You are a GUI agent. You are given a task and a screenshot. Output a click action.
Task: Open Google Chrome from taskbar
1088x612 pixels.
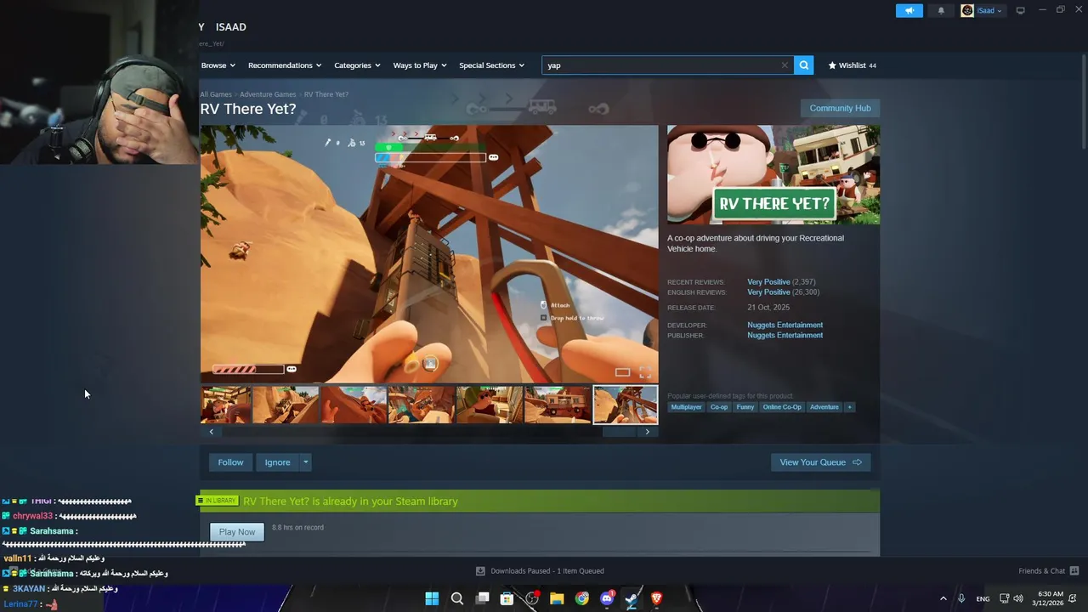(581, 598)
